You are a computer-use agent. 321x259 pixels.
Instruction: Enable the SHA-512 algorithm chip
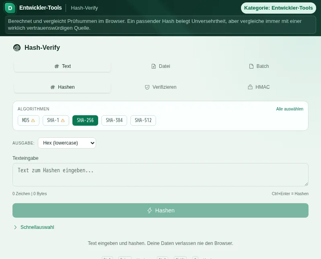[143, 120]
